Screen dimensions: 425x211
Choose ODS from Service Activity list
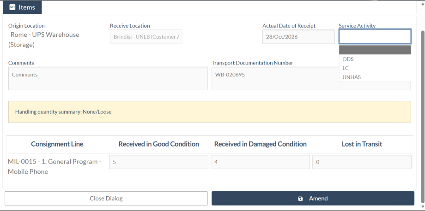375,59
